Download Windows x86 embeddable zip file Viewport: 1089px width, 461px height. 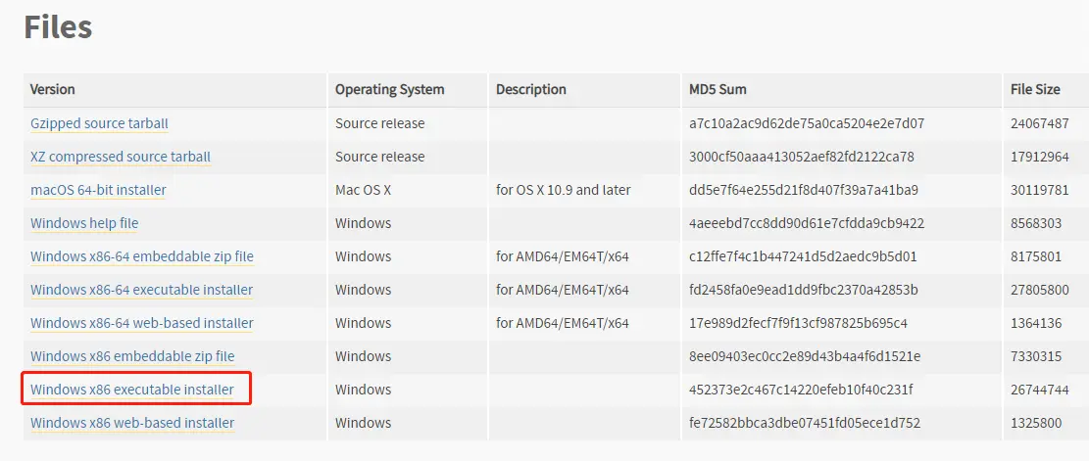pos(132,357)
